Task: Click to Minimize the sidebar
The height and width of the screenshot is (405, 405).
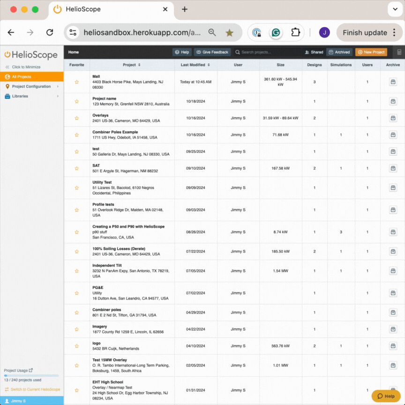Action: [x=23, y=67]
